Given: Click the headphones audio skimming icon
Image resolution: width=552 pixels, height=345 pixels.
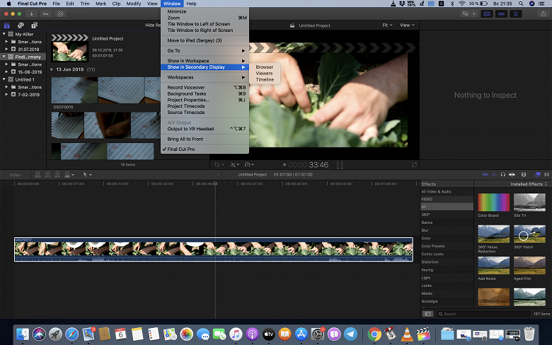Looking at the screenshot, I should pyautogui.click(x=502, y=174).
